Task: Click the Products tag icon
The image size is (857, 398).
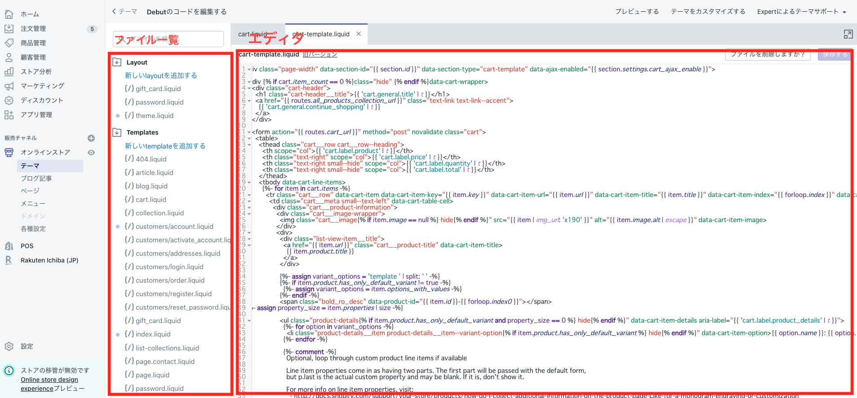Action: click(x=9, y=43)
